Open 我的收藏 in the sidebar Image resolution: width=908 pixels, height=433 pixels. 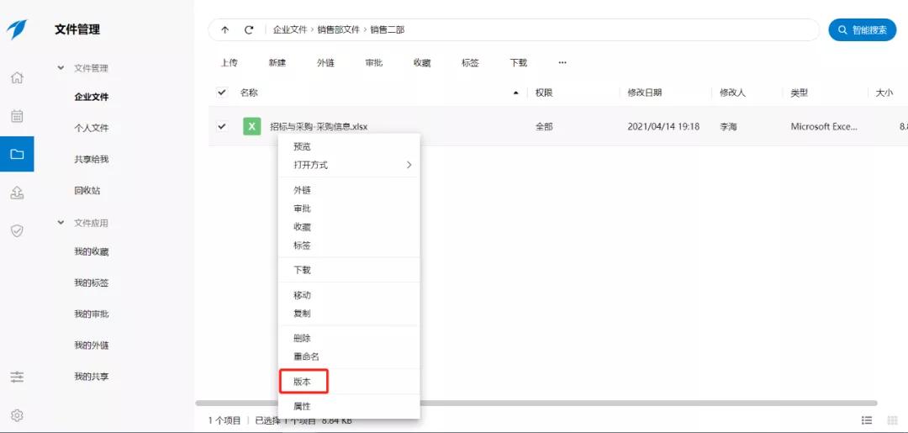(92, 251)
